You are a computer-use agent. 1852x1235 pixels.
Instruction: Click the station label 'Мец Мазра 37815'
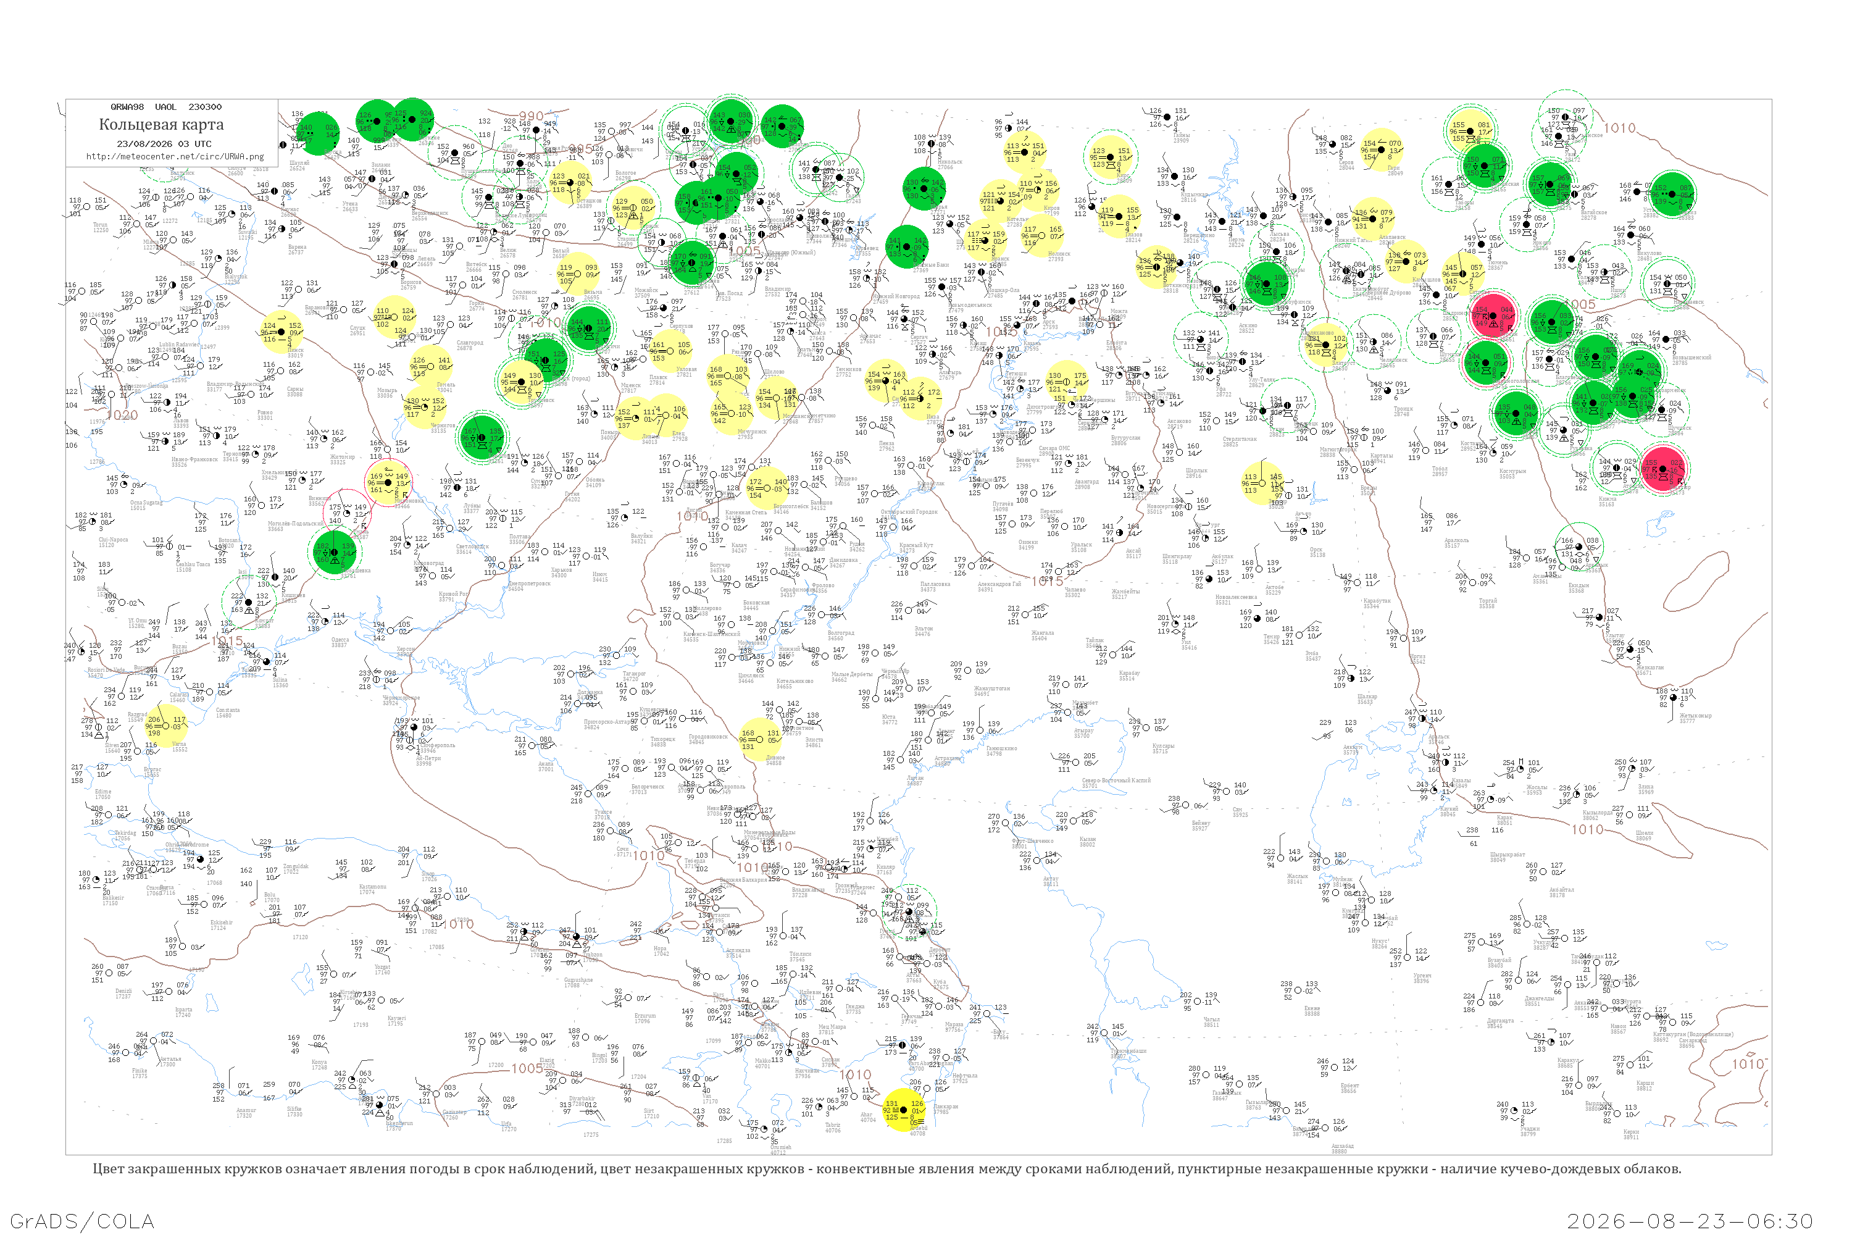click(832, 1029)
